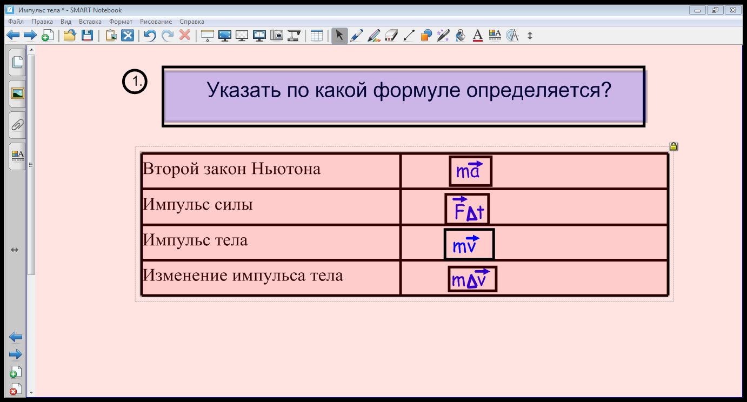Select the Magic Pen tool
The image size is (747, 402).
pyautogui.click(x=443, y=36)
